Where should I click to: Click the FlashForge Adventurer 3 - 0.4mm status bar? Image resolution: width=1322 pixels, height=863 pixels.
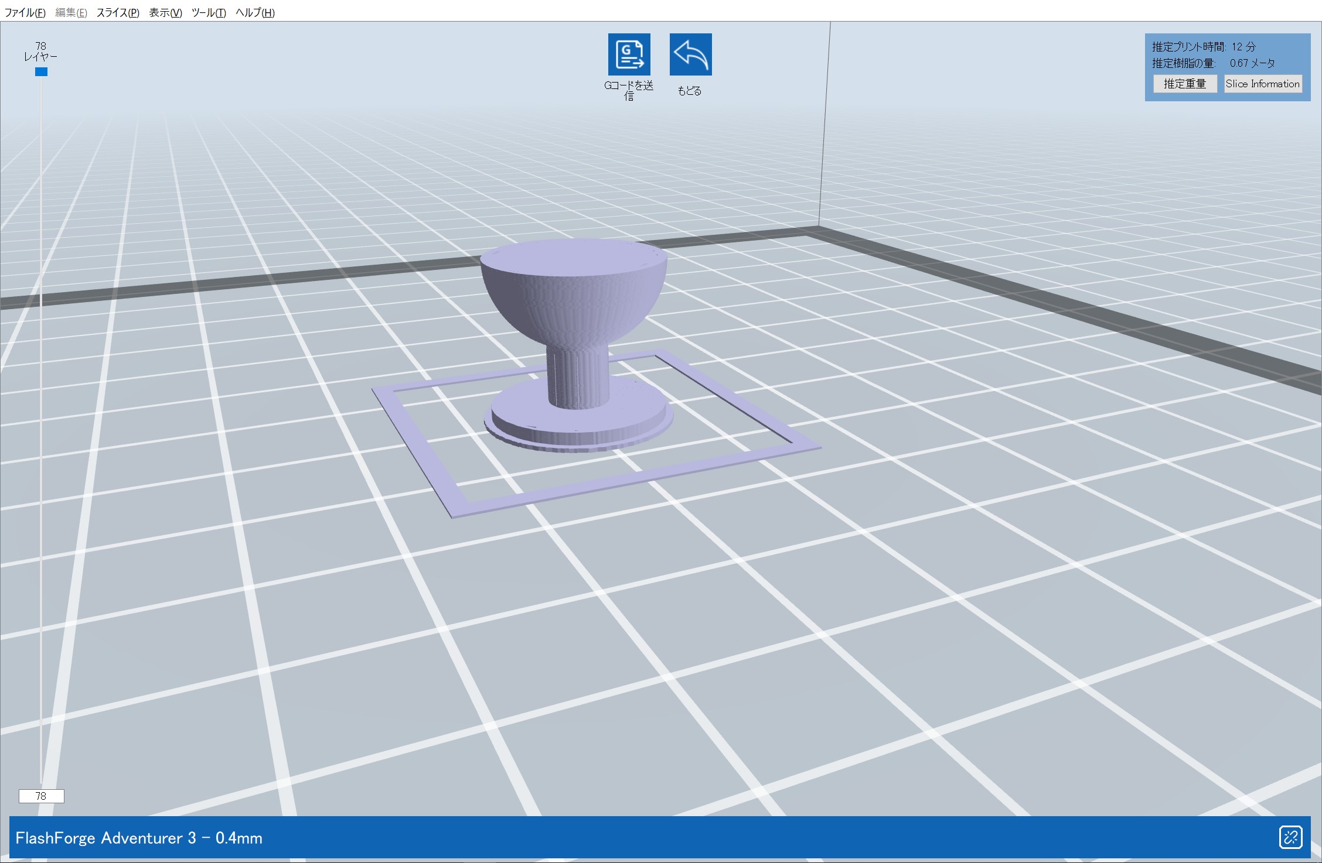click(x=139, y=838)
